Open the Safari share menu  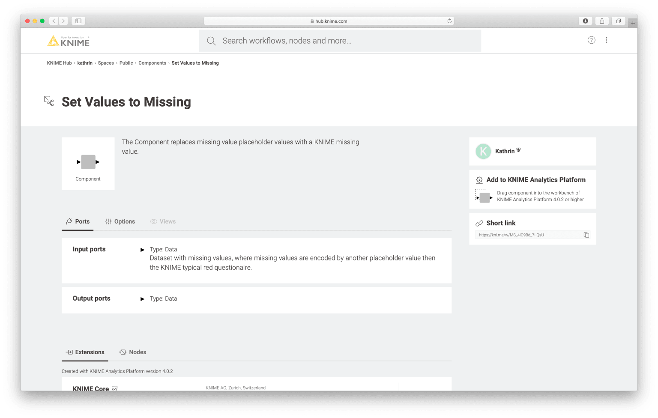[x=602, y=21]
